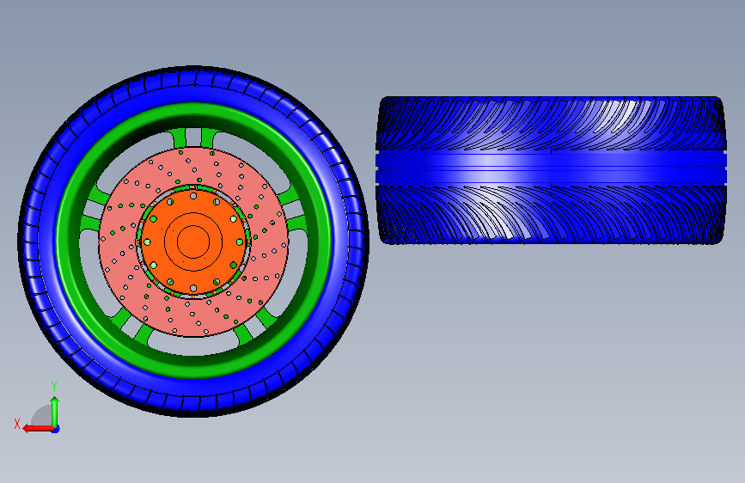Select the tire tread side view model
This screenshot has height=483, width=745.
click(x=551, y=170)
